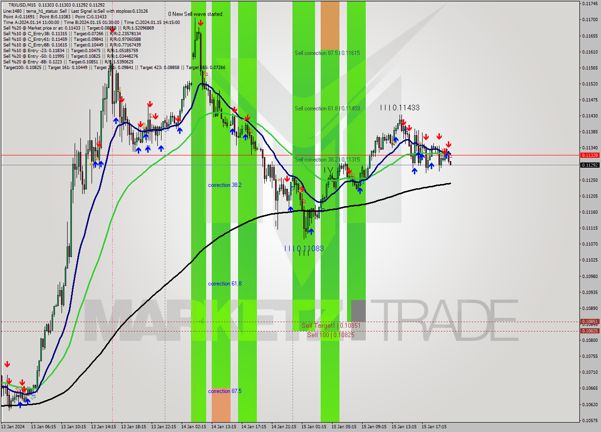Click the 0.11745 price axis label
This screenshot has height=432, width=601.
point(590,3)
